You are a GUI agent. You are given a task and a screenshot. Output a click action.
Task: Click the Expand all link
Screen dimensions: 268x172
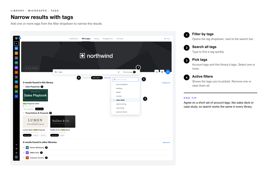[166, 142]
